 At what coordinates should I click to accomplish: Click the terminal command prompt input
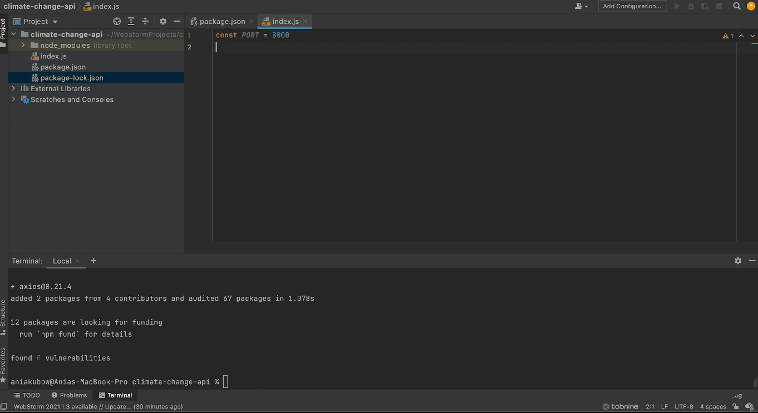(x=225, y=381)
